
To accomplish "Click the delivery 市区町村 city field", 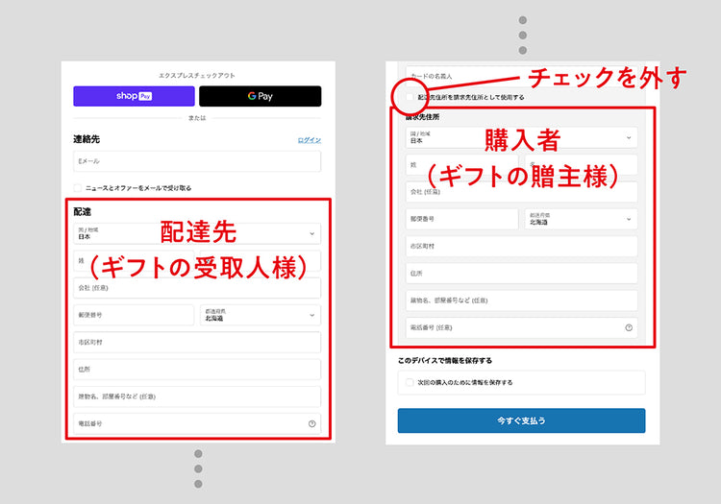I will (x=197, y=343).
